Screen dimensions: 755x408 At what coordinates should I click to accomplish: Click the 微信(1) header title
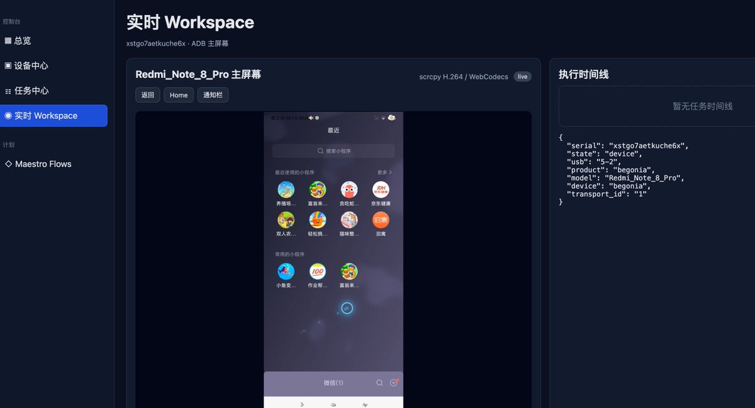[x=333, y=383]
